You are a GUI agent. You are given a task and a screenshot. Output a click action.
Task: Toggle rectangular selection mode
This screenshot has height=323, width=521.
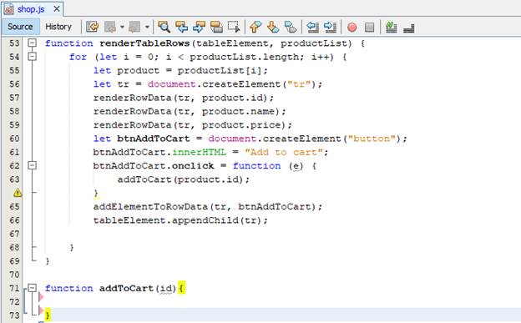coord(234,27)
